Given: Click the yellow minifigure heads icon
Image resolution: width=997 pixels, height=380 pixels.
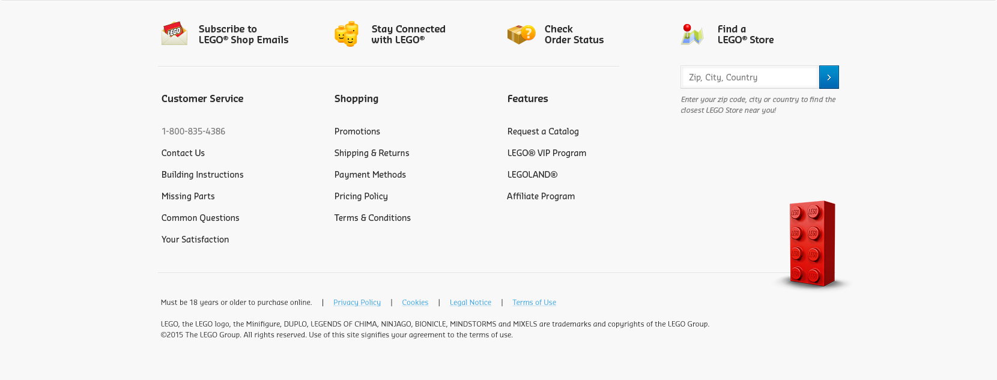Looking at the screenshot, I should tap(347, 34).
